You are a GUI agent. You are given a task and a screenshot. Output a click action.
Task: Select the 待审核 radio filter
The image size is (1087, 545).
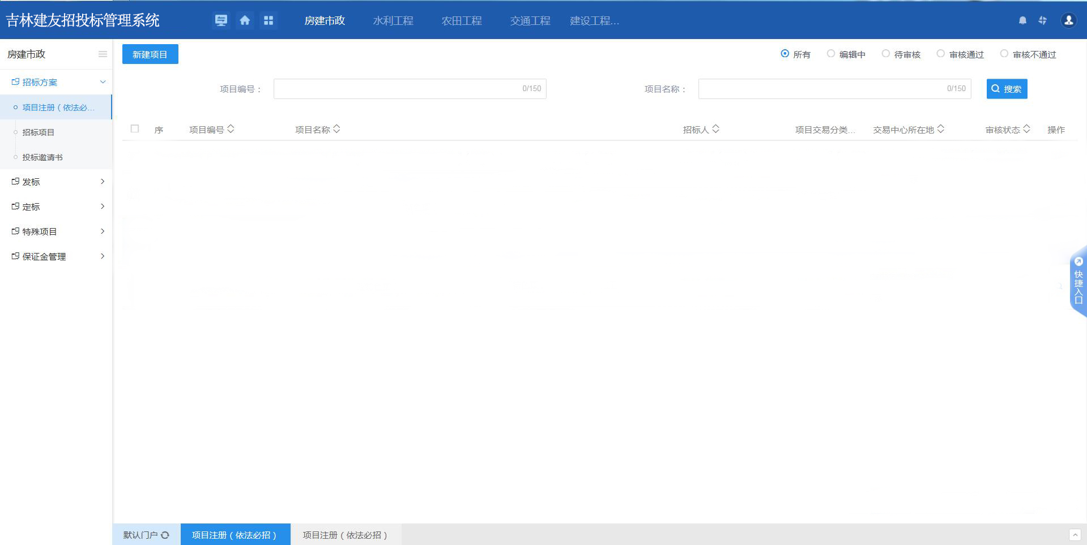[x=885, y=54]
